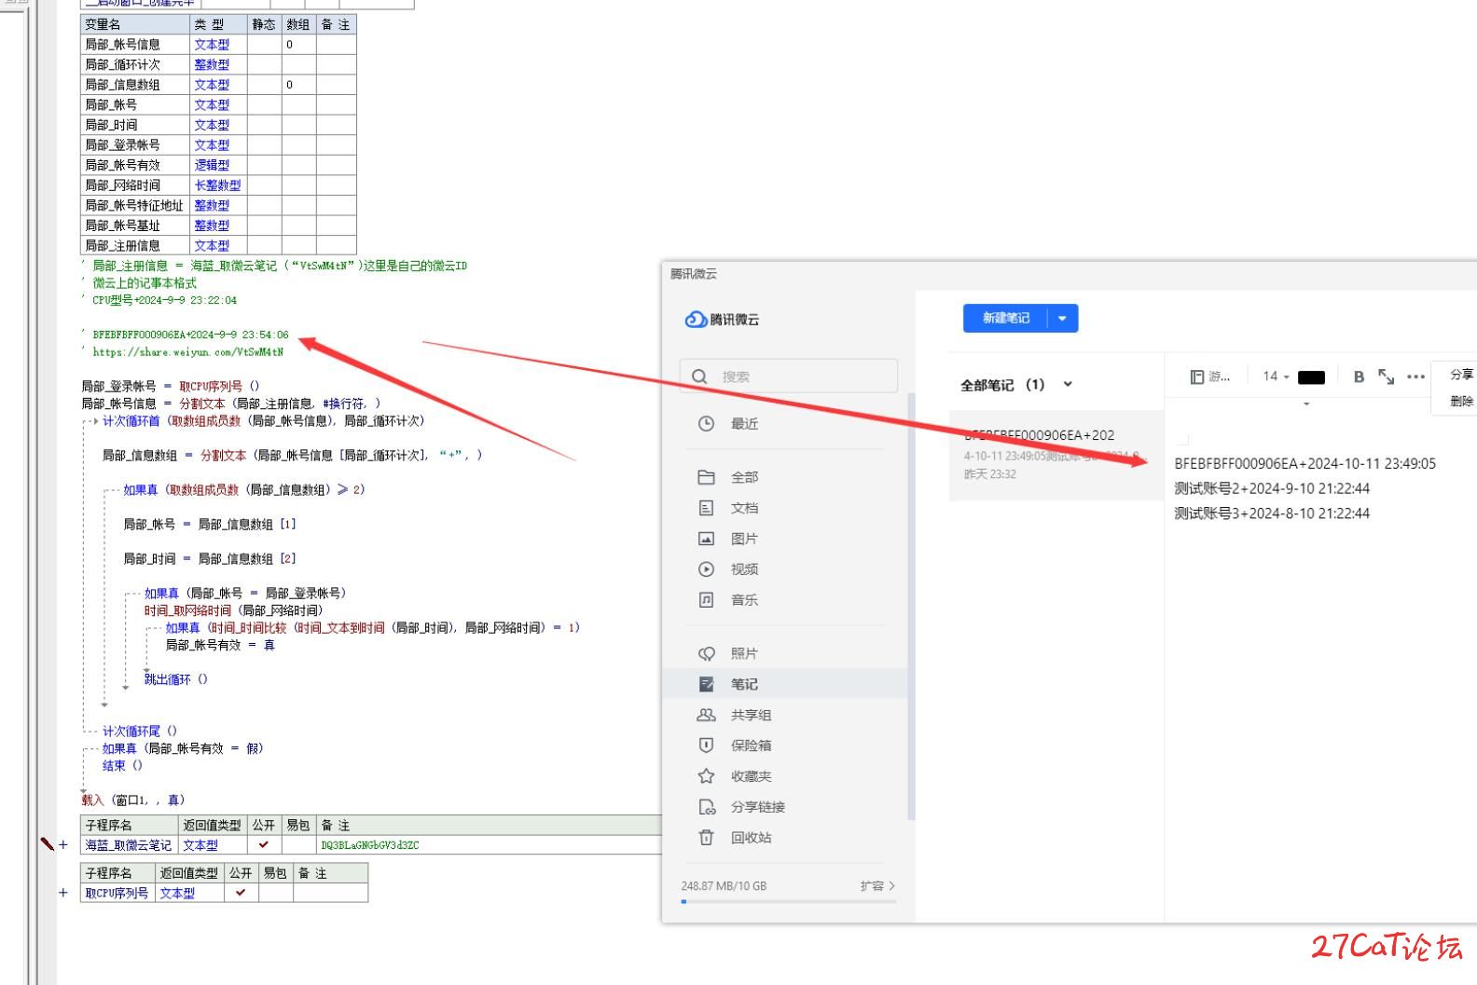Click the black font color swatch
The image size is (1477, 985).
[x=1311, y=377]
